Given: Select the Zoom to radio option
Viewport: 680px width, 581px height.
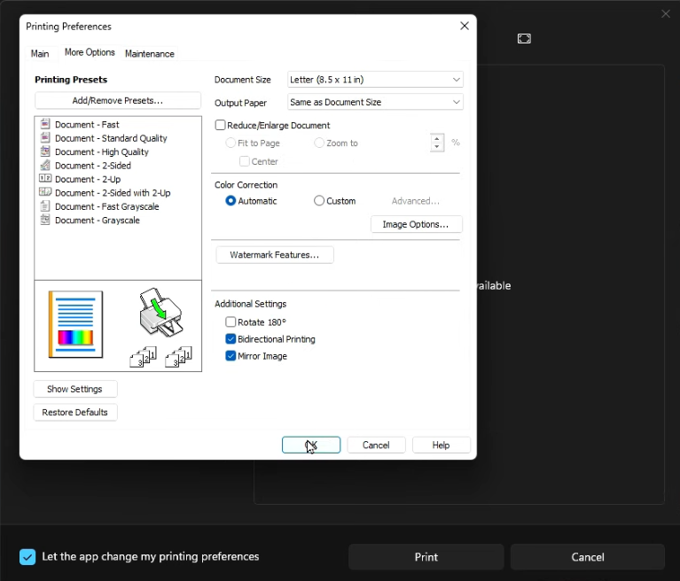Looking at the screenshot, I should pos(319,143).
